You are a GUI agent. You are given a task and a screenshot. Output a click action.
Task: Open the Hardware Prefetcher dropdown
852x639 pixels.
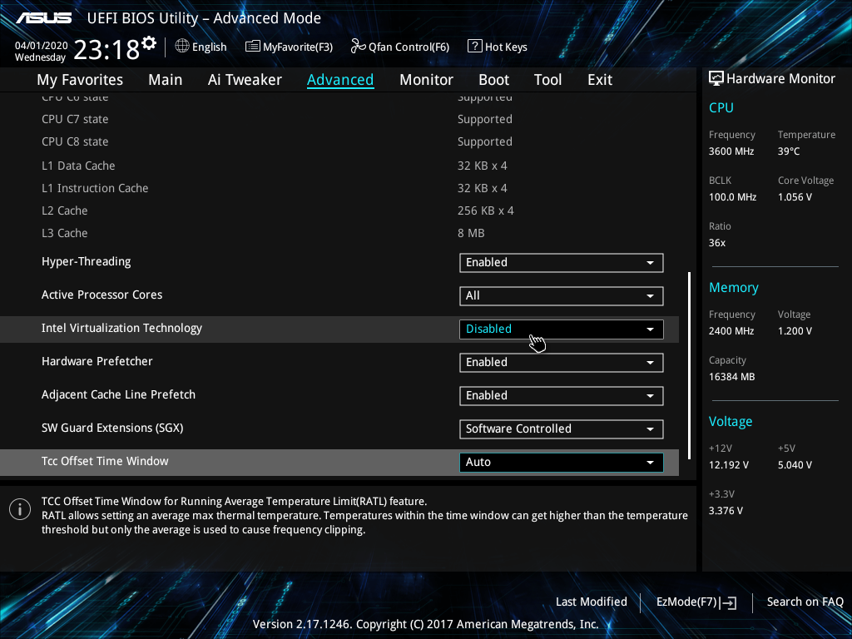tap(562, 363)
